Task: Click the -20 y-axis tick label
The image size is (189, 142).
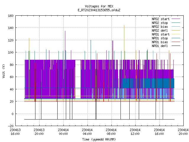Action: click(x=11, y=126)
